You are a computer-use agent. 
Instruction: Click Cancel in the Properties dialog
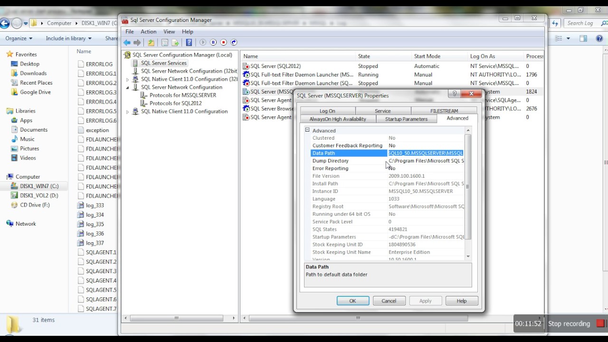pyautogui.click(x=389, y=301)
